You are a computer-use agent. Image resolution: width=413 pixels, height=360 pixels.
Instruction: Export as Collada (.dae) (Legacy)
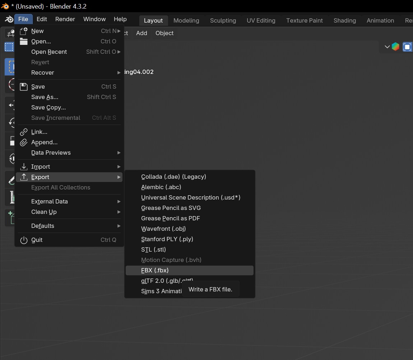189,177
